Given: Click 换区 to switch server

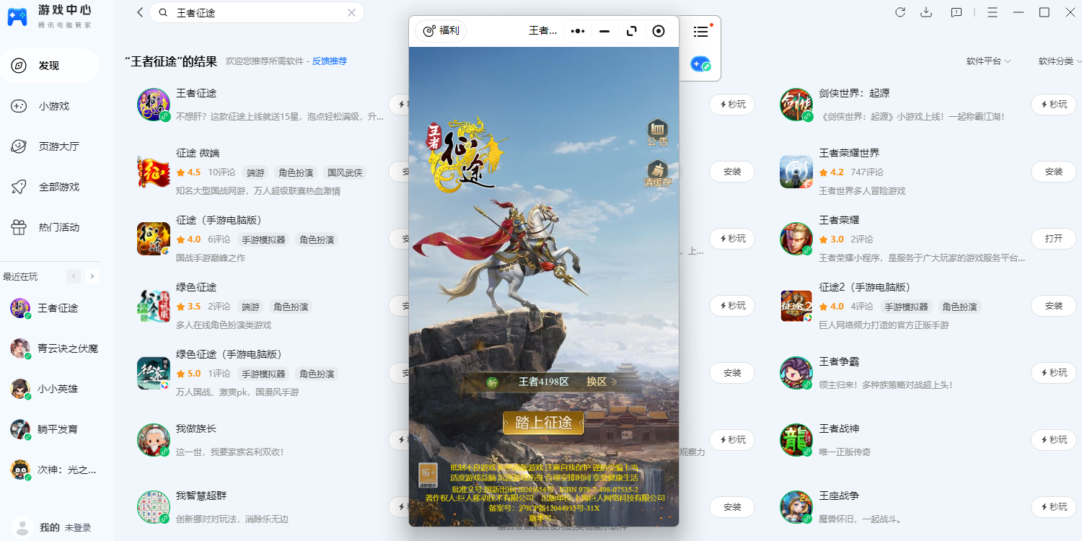Looking at the screenshot, I should (x=602, y=382).
